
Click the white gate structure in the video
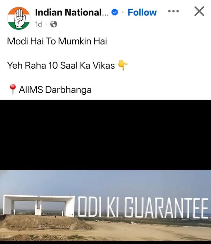pos(39,206)
